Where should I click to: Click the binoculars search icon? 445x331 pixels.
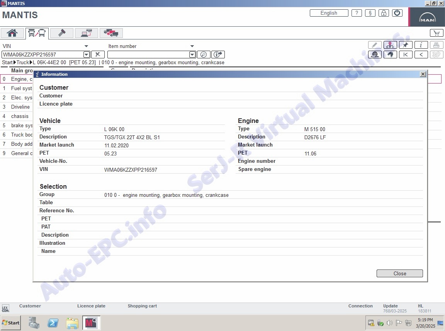pos(390,55)
